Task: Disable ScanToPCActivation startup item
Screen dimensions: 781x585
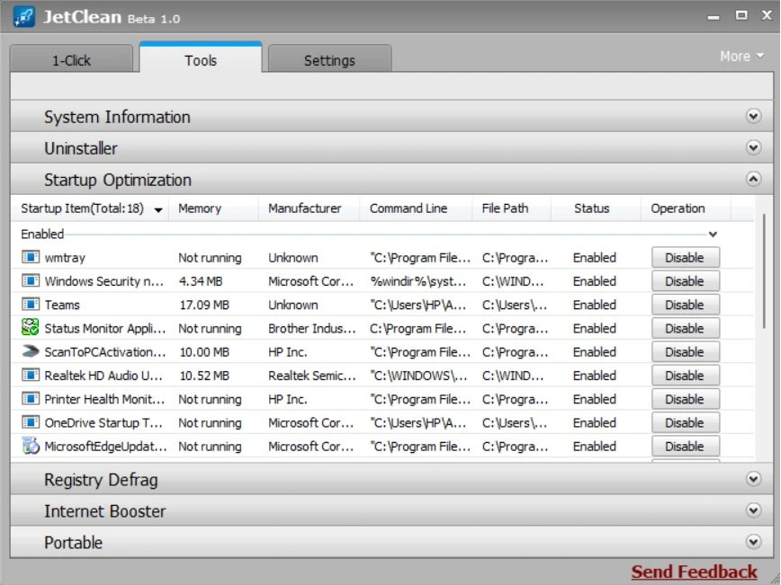Action: (x=686, y=352)
